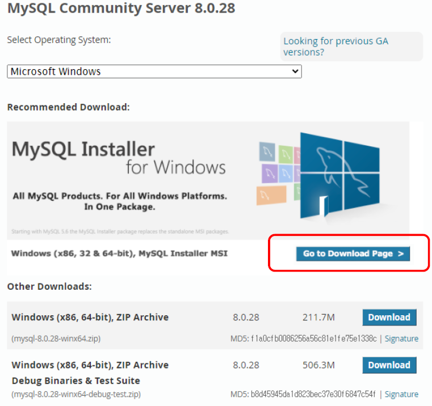Click the '211.7M' size value
432x406 pixels.
tap(318, 318)
